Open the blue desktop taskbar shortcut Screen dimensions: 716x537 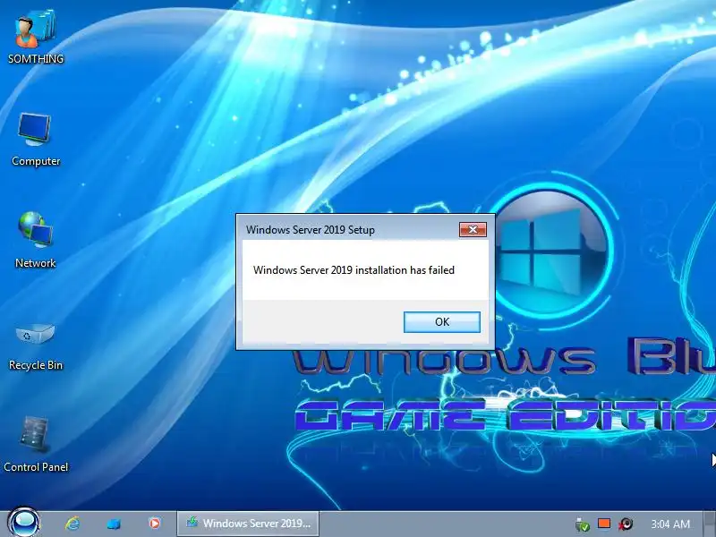coord(114,524)
